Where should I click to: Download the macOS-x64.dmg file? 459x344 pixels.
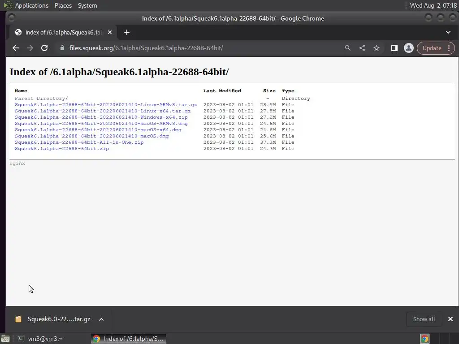pyautogui.click(x=98, y=129)
